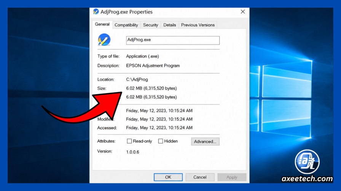
Task: Click the 'Version:' label
Action: coord(105,151)
